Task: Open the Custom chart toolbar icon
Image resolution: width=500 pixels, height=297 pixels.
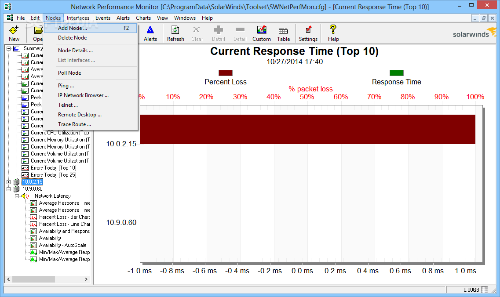Action: coord(262,29)
